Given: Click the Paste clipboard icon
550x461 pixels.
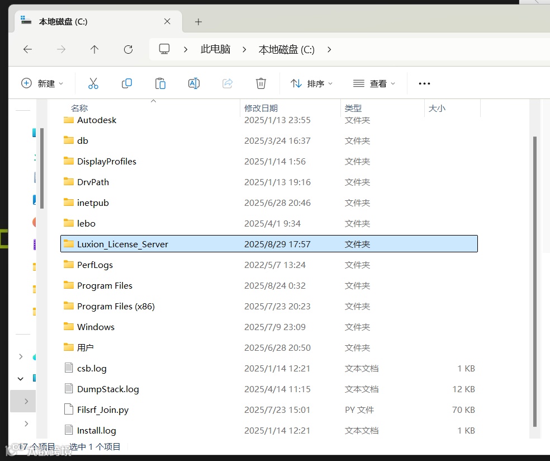Looking at the screenshot, I should point(160,83).
